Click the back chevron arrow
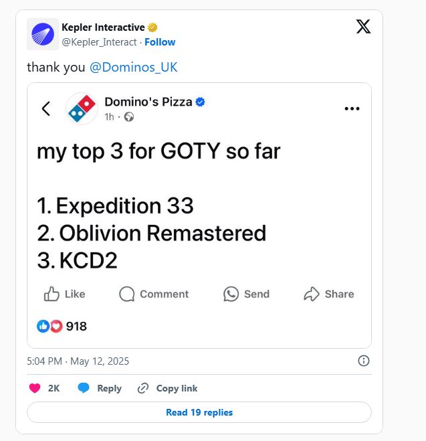426x441 pixels. 46,108
